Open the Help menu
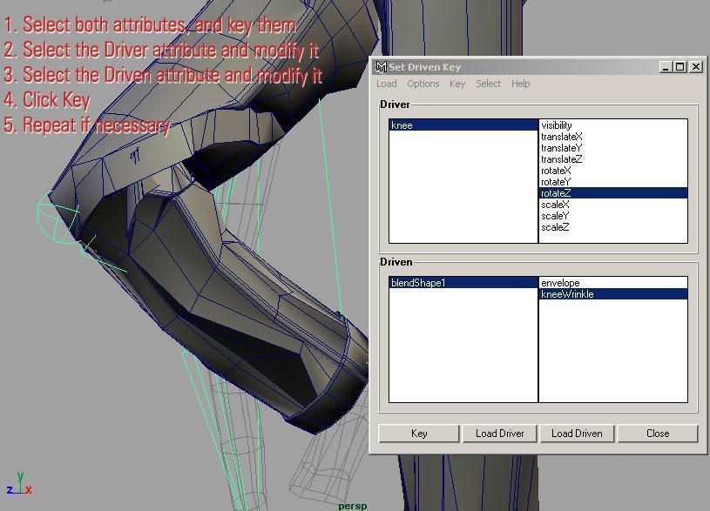710x511 pixels. [520, 84]
